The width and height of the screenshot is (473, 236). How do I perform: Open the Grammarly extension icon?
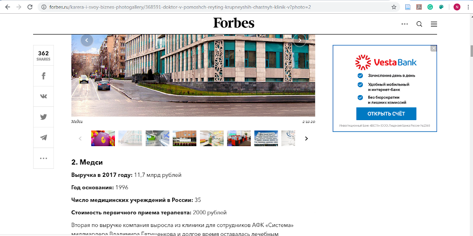(x=430, y=7)
